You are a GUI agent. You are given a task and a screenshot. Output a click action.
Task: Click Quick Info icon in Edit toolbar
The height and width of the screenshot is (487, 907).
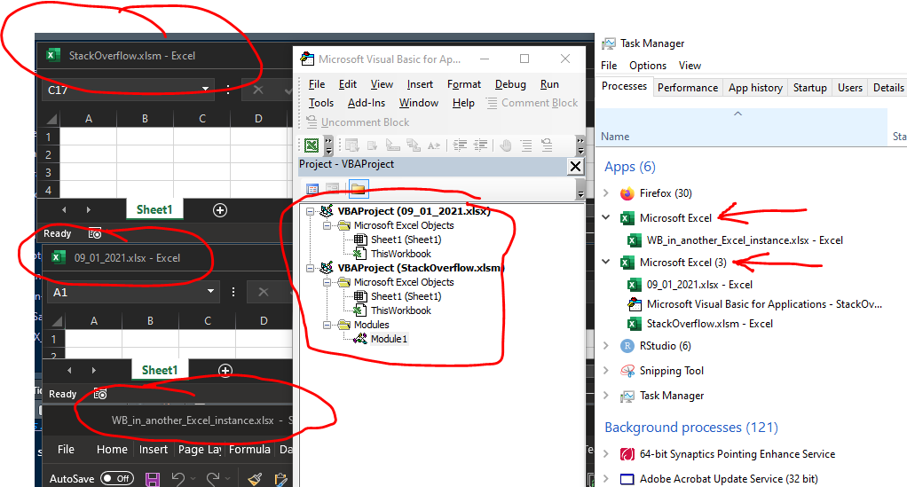coord(393,145)
